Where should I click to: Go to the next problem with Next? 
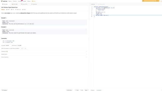[87, 90]
